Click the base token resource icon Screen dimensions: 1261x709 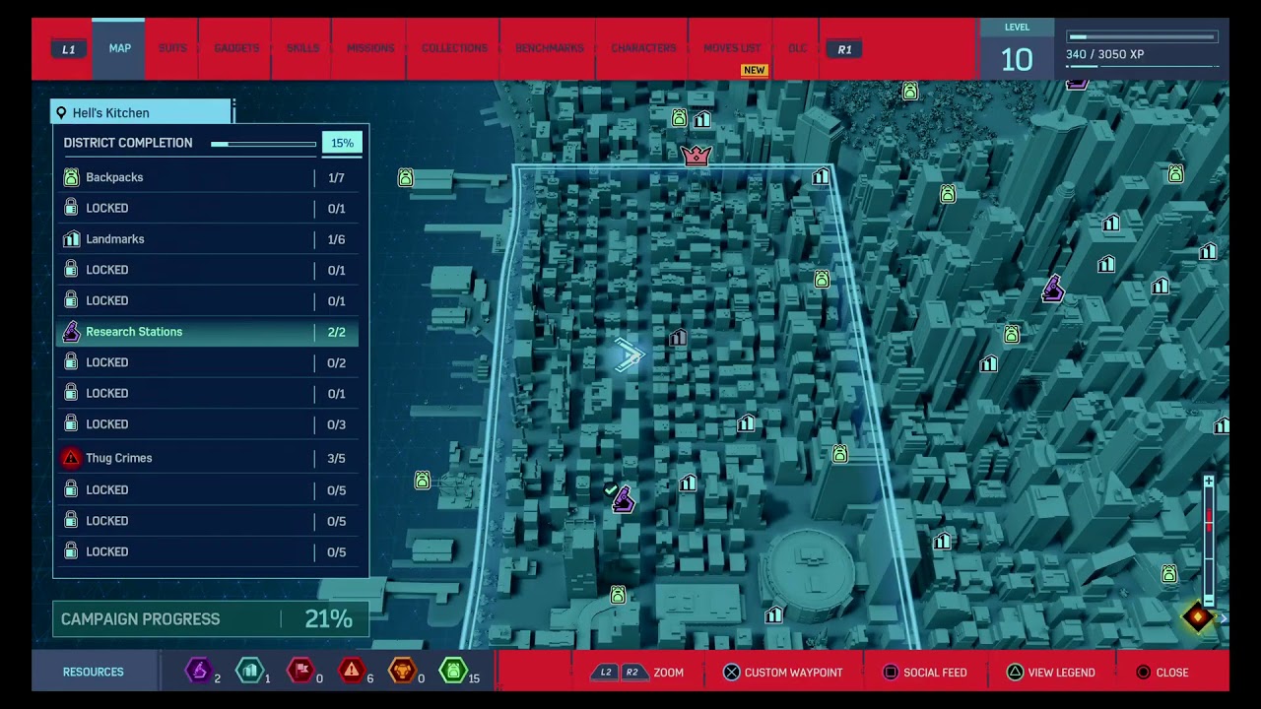[x=301, y=672]
